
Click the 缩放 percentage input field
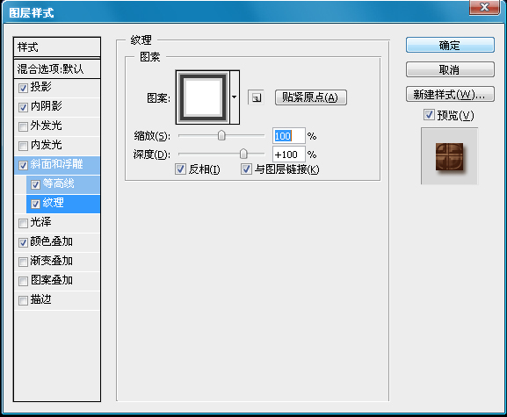point(289,136)
